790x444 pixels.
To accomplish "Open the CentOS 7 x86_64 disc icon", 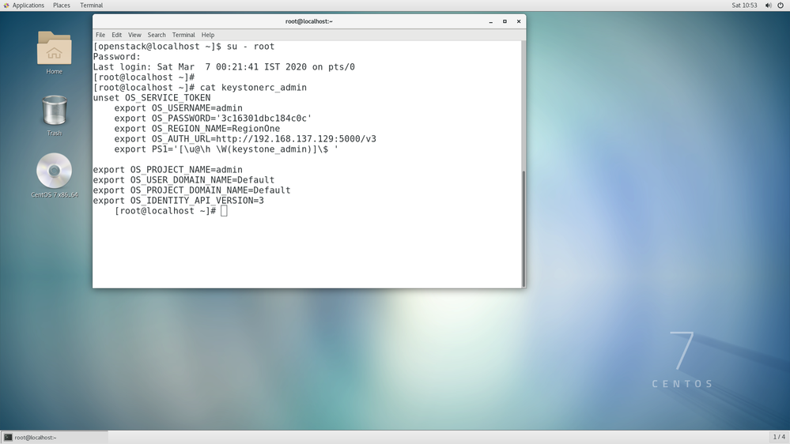I will (x=54, y=171).
